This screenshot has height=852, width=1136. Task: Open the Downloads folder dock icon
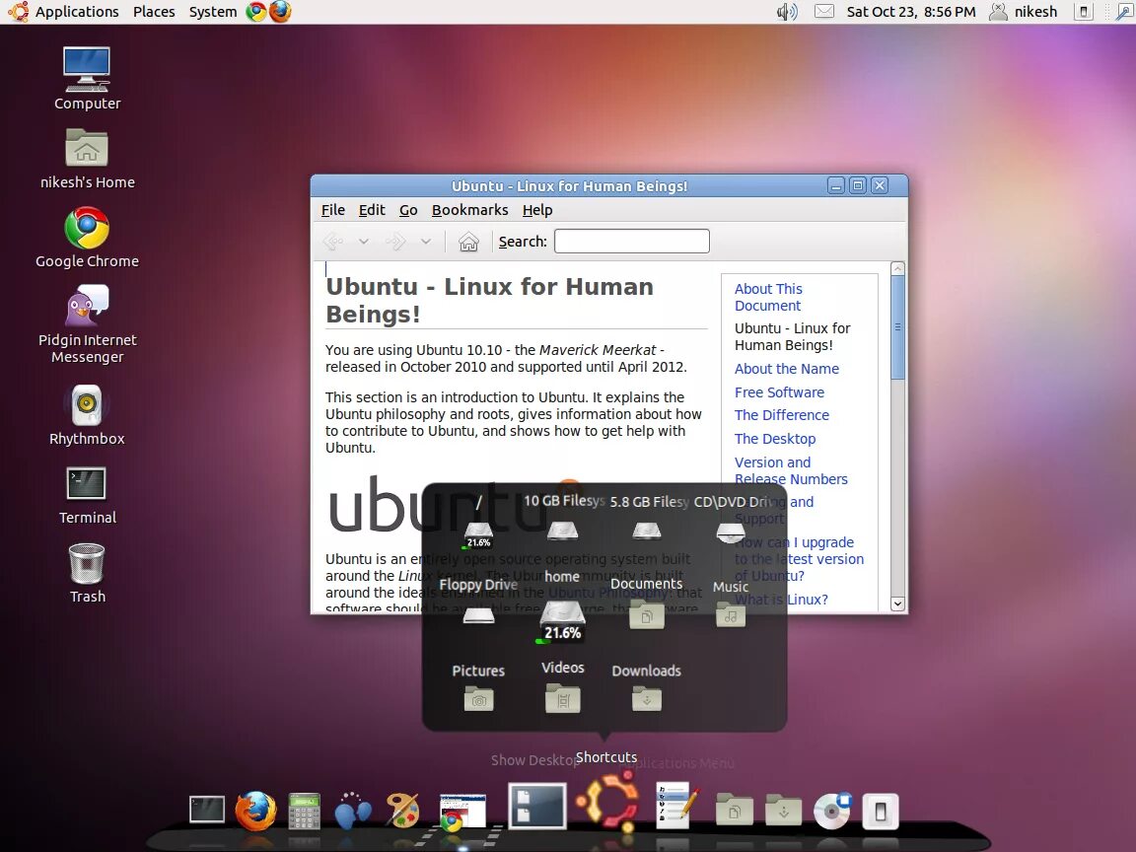click(x=783, y=810)
